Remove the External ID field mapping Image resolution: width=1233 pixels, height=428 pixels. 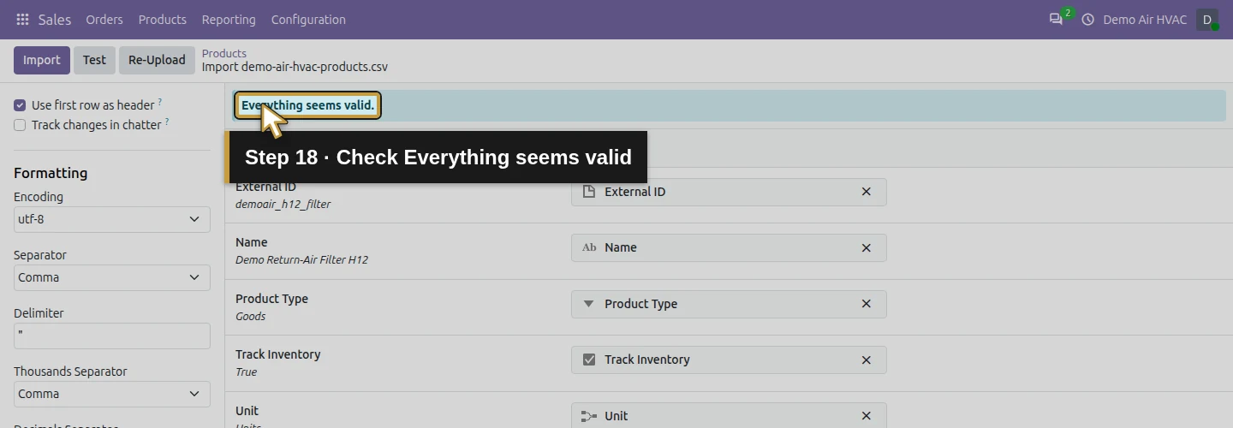coord(866,192)
